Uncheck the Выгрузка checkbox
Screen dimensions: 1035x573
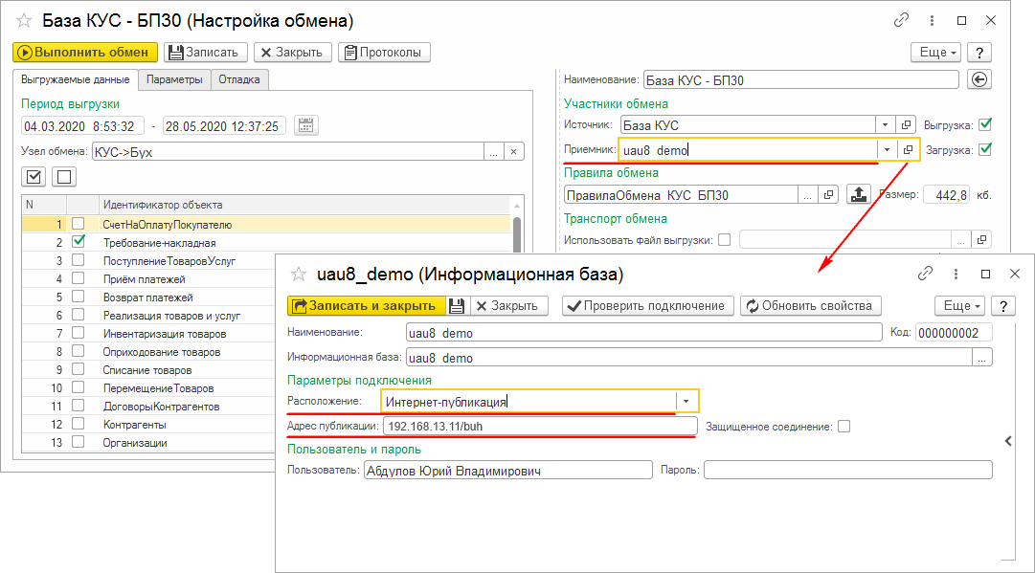click(x=984, y=124)
